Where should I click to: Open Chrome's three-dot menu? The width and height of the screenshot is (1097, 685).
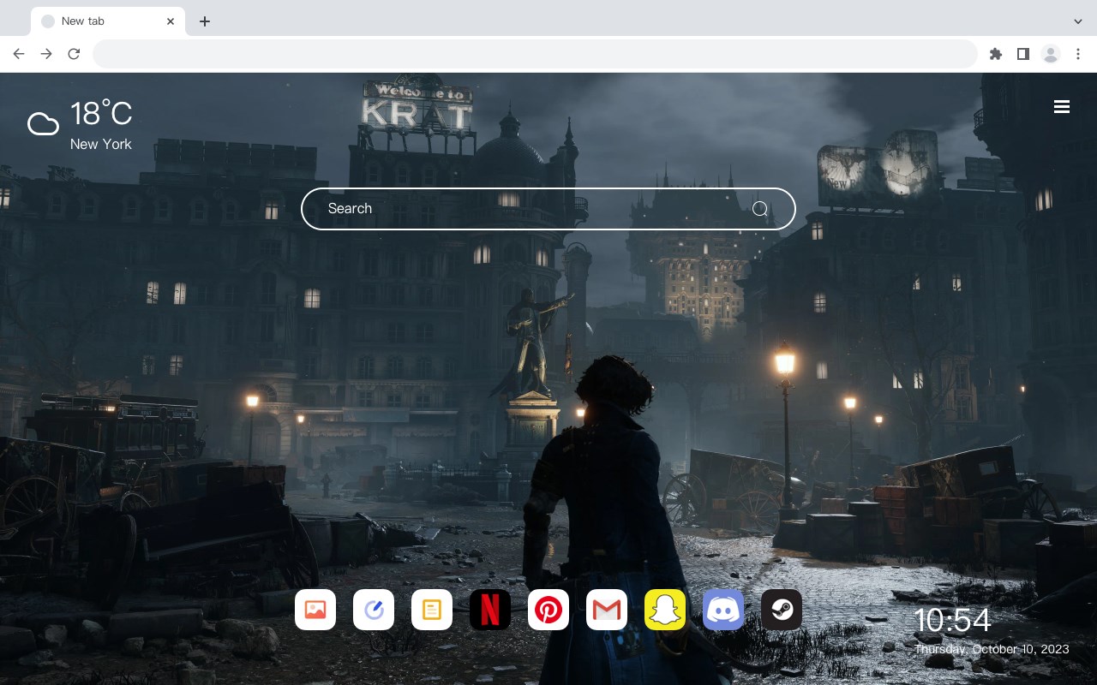pos(1078,54)
